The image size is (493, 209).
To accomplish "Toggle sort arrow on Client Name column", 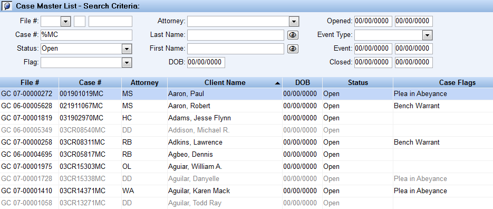I will click(x=277, y=83).
